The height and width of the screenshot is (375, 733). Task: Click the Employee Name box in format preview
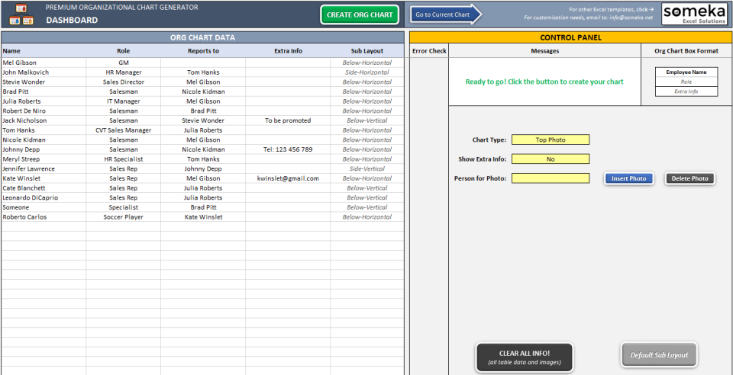[686, 72]
